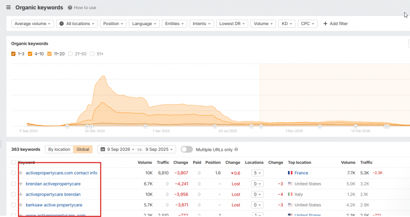Click the chart marker near 20 Jul 2025

tap(215, 126)
